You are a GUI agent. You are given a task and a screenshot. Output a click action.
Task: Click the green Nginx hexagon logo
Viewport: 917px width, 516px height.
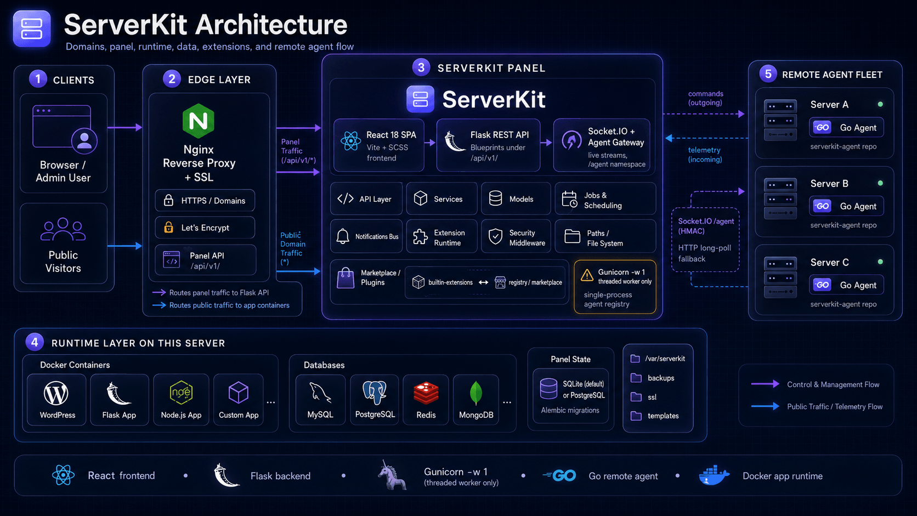click(x=198, y=121)
